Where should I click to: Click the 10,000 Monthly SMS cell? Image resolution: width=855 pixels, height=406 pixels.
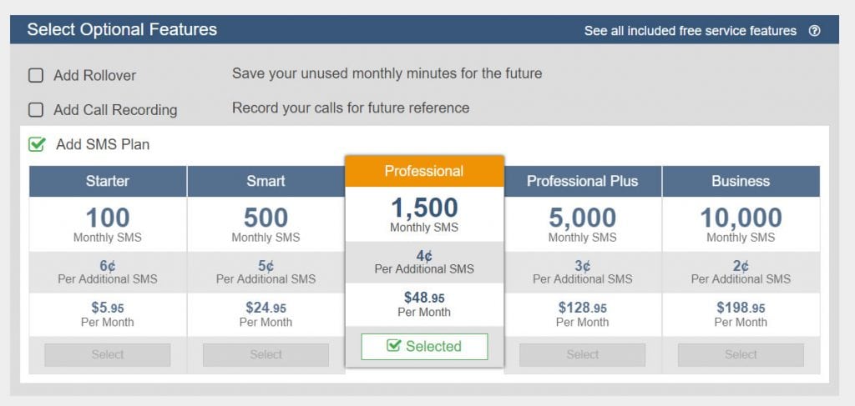click(x=741, y=224)
